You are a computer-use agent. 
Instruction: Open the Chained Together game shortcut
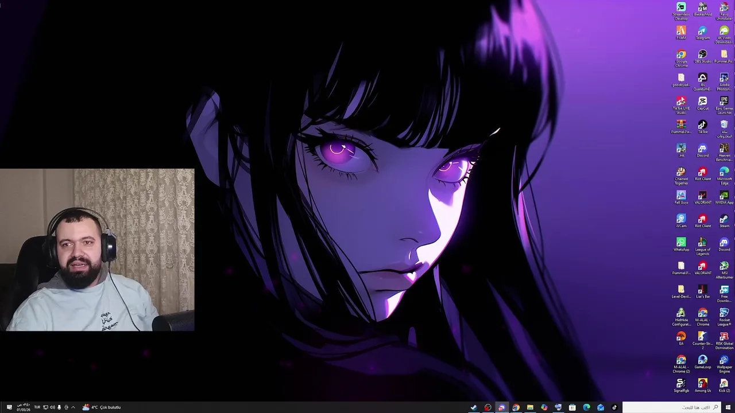tap(681, 176)
